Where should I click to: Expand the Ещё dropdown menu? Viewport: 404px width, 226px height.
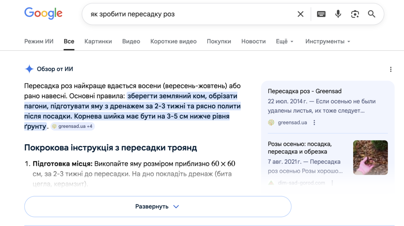[x=285, y=41]
